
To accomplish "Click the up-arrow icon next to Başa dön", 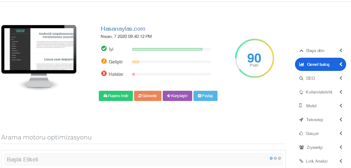I will (x=301, y=51).
